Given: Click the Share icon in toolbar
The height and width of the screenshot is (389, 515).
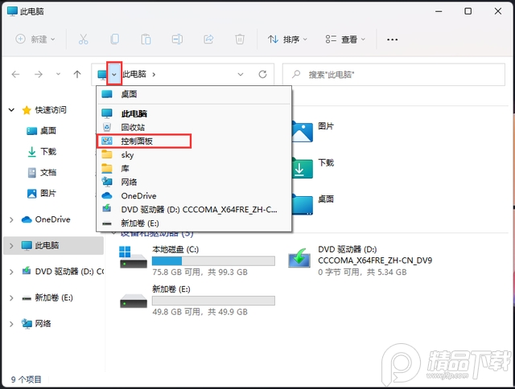Looking at the screenshot, I should tap(208, 39).
